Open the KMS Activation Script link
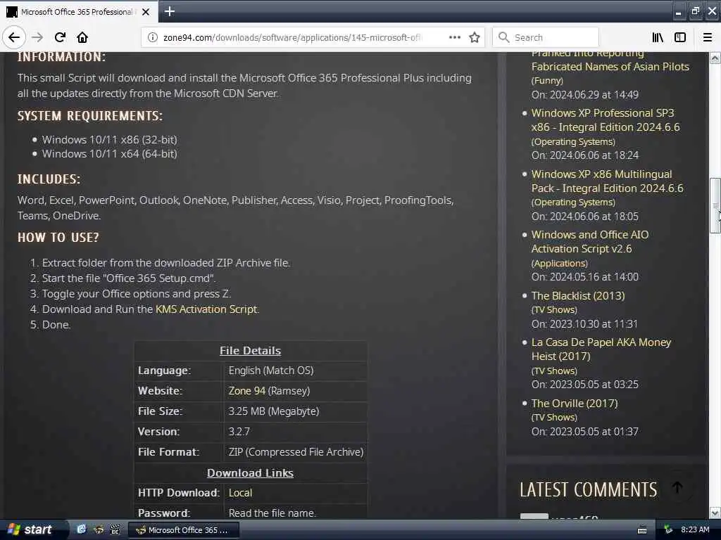The width and height of the screenshot is (721, 540). tap(206, 309)
